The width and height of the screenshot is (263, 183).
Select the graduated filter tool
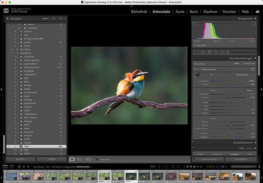point(215,52)
